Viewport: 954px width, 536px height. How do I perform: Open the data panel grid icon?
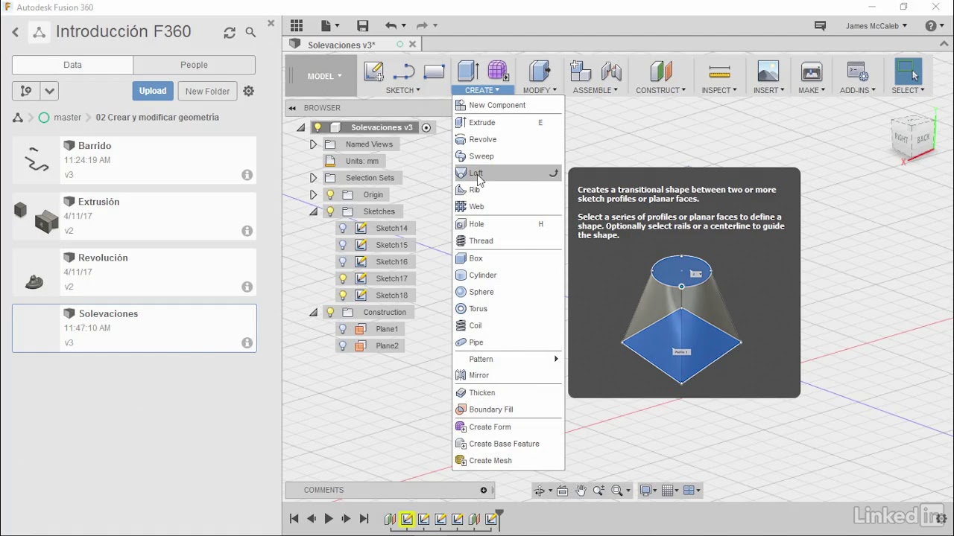pos(297,26)
